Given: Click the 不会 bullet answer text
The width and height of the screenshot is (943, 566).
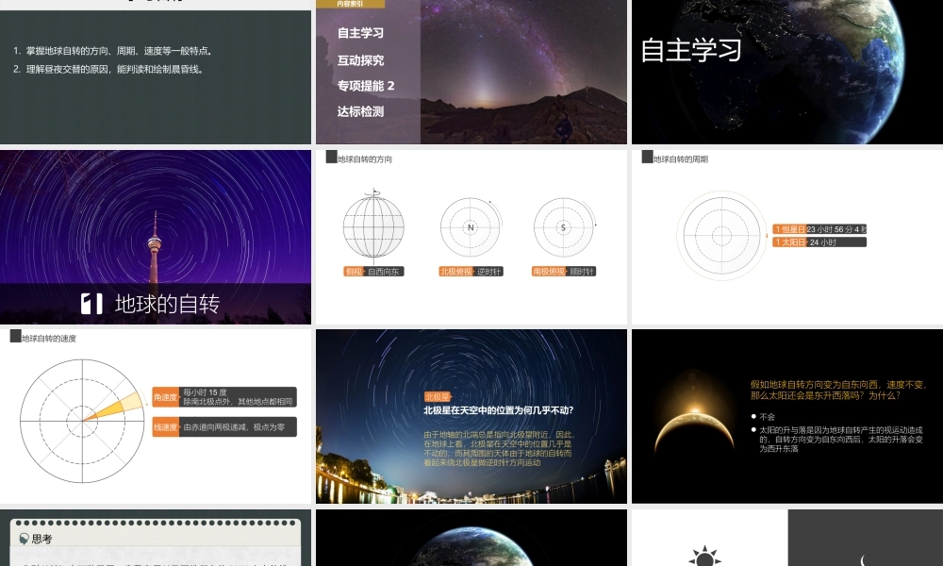Looking at the screenshot, I should 768,416.
